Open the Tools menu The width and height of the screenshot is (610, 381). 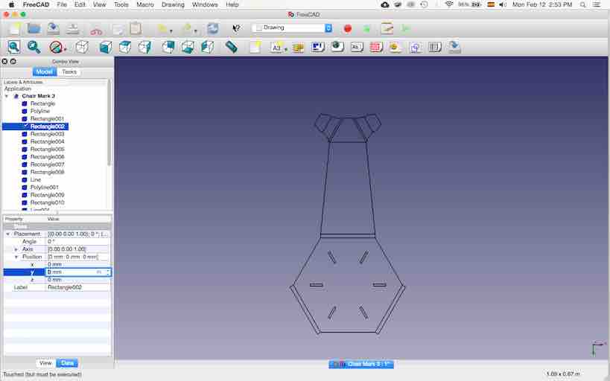pyautogui.click(x=121, y=4)
